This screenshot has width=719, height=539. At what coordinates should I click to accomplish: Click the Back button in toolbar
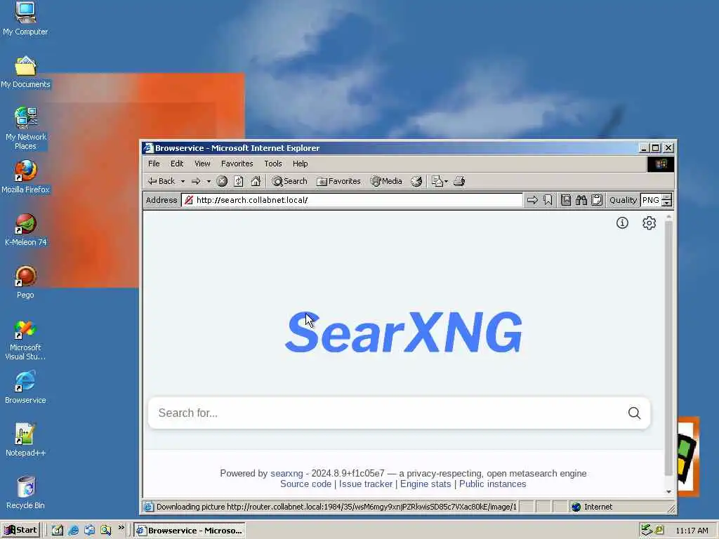coord(161,181)
